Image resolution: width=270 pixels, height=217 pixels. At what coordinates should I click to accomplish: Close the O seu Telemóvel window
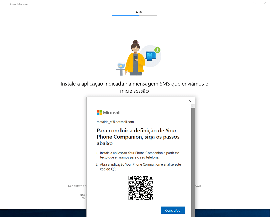click(x=265, y=3)
